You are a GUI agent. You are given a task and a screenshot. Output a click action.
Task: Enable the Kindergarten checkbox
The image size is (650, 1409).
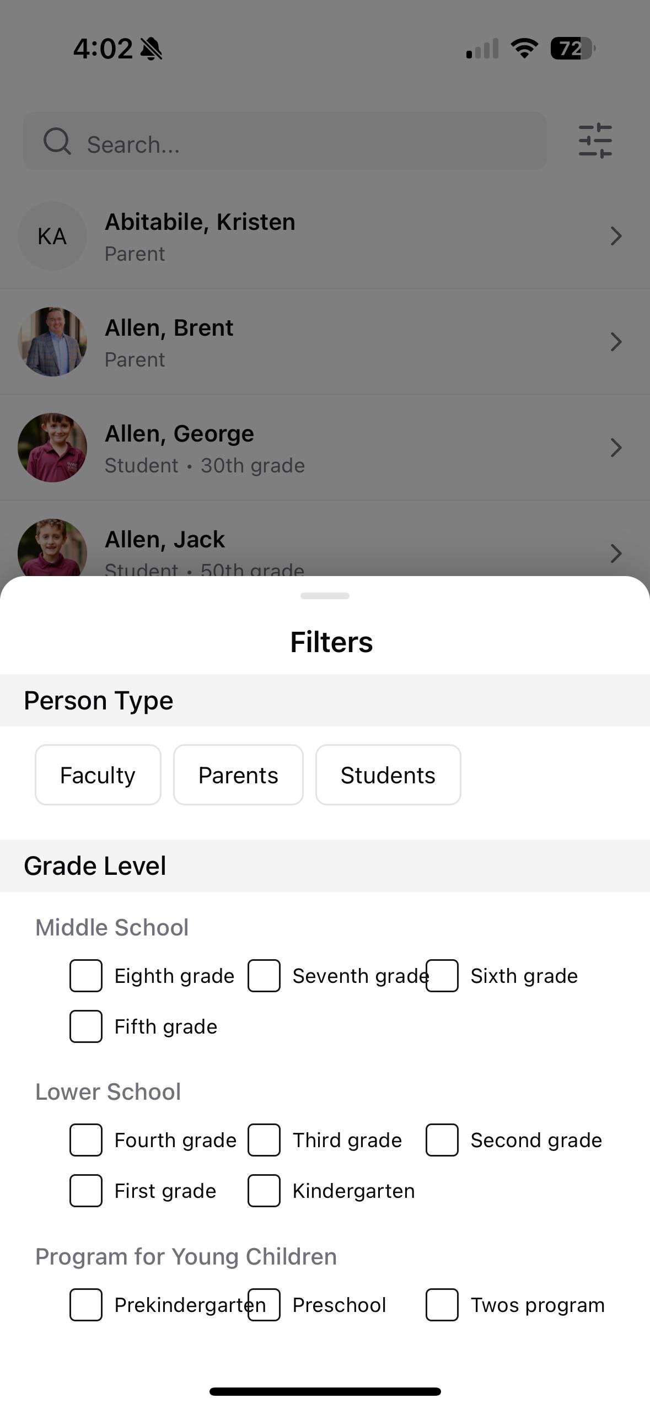[x=264, y=1191]
